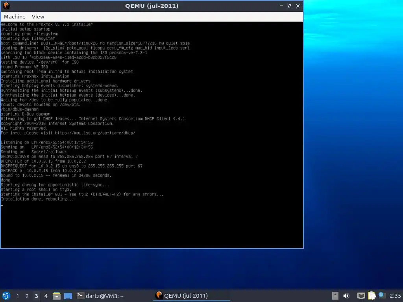Switch to workspace 3
The image size is (403, 302).
pos(36,296)
